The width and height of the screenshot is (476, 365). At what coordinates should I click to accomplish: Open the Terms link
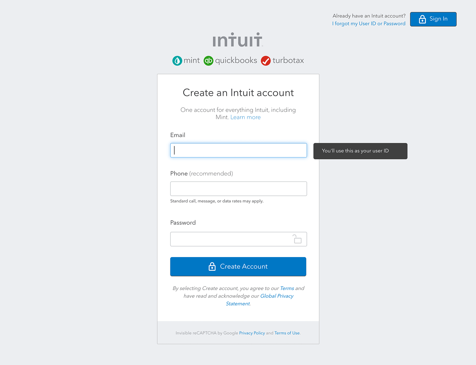pyautogui.click(x=287, y=288)
